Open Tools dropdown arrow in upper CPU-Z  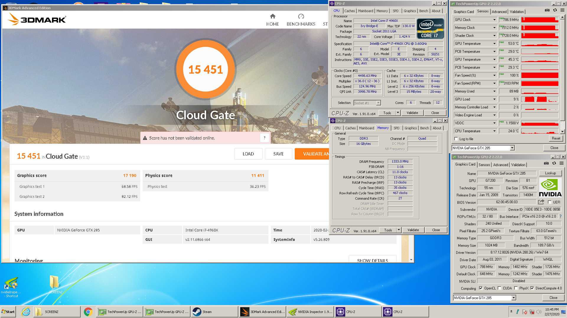pos(398,113)
